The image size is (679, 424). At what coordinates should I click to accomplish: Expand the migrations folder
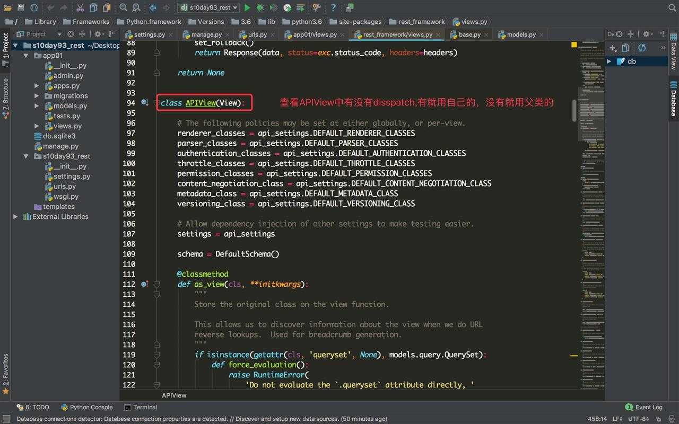click(37, 96)
